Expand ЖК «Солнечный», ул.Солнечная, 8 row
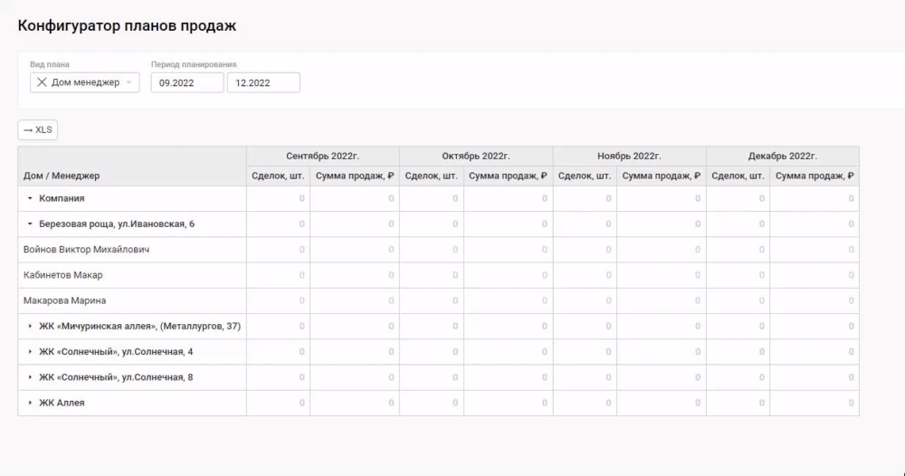This screenshot has height=476, width=905. coord(30,377)
